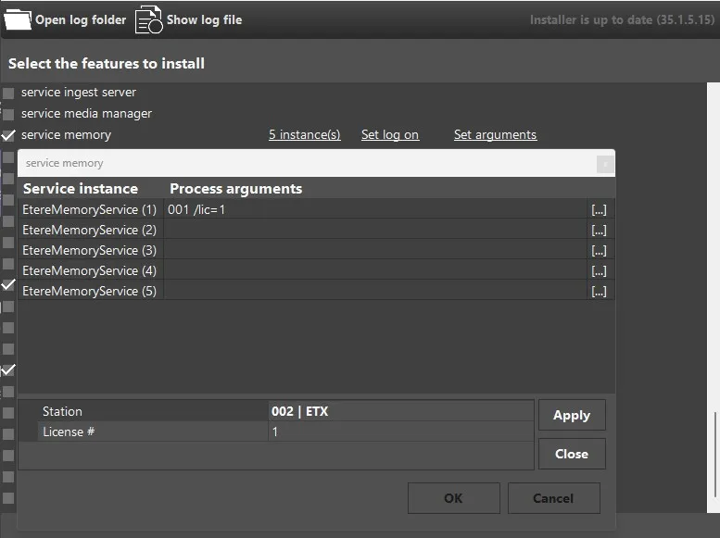This screenshot has width=720, height=538.
Task: Open argument editor for EtereMemoryService (1)
Action: 599,210
